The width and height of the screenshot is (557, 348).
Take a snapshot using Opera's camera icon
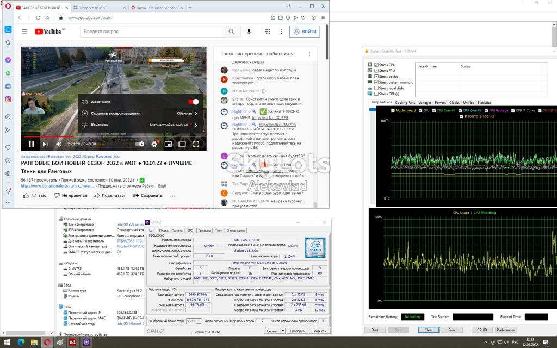tap(281, 18)
